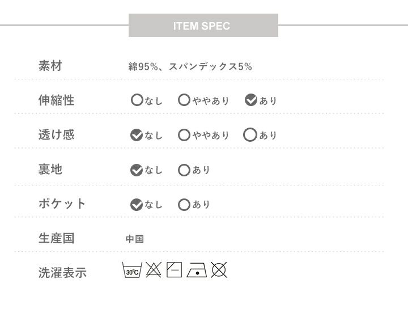Click the material text 綿95%、スパンデックス5%

tap(190, 66)
